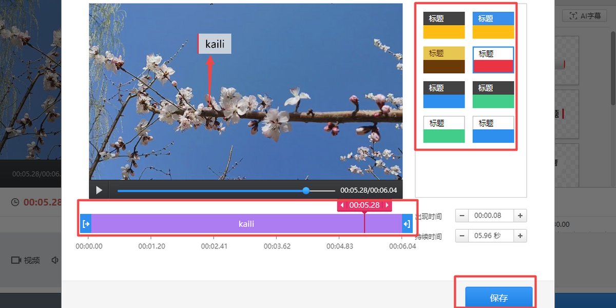This screenshot has height=308, width=616.
Task: Click the 持续时间 label
Action: [428, 237]
